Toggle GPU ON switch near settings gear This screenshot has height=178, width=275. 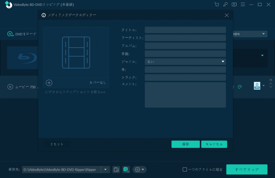[x=125, y=169]
